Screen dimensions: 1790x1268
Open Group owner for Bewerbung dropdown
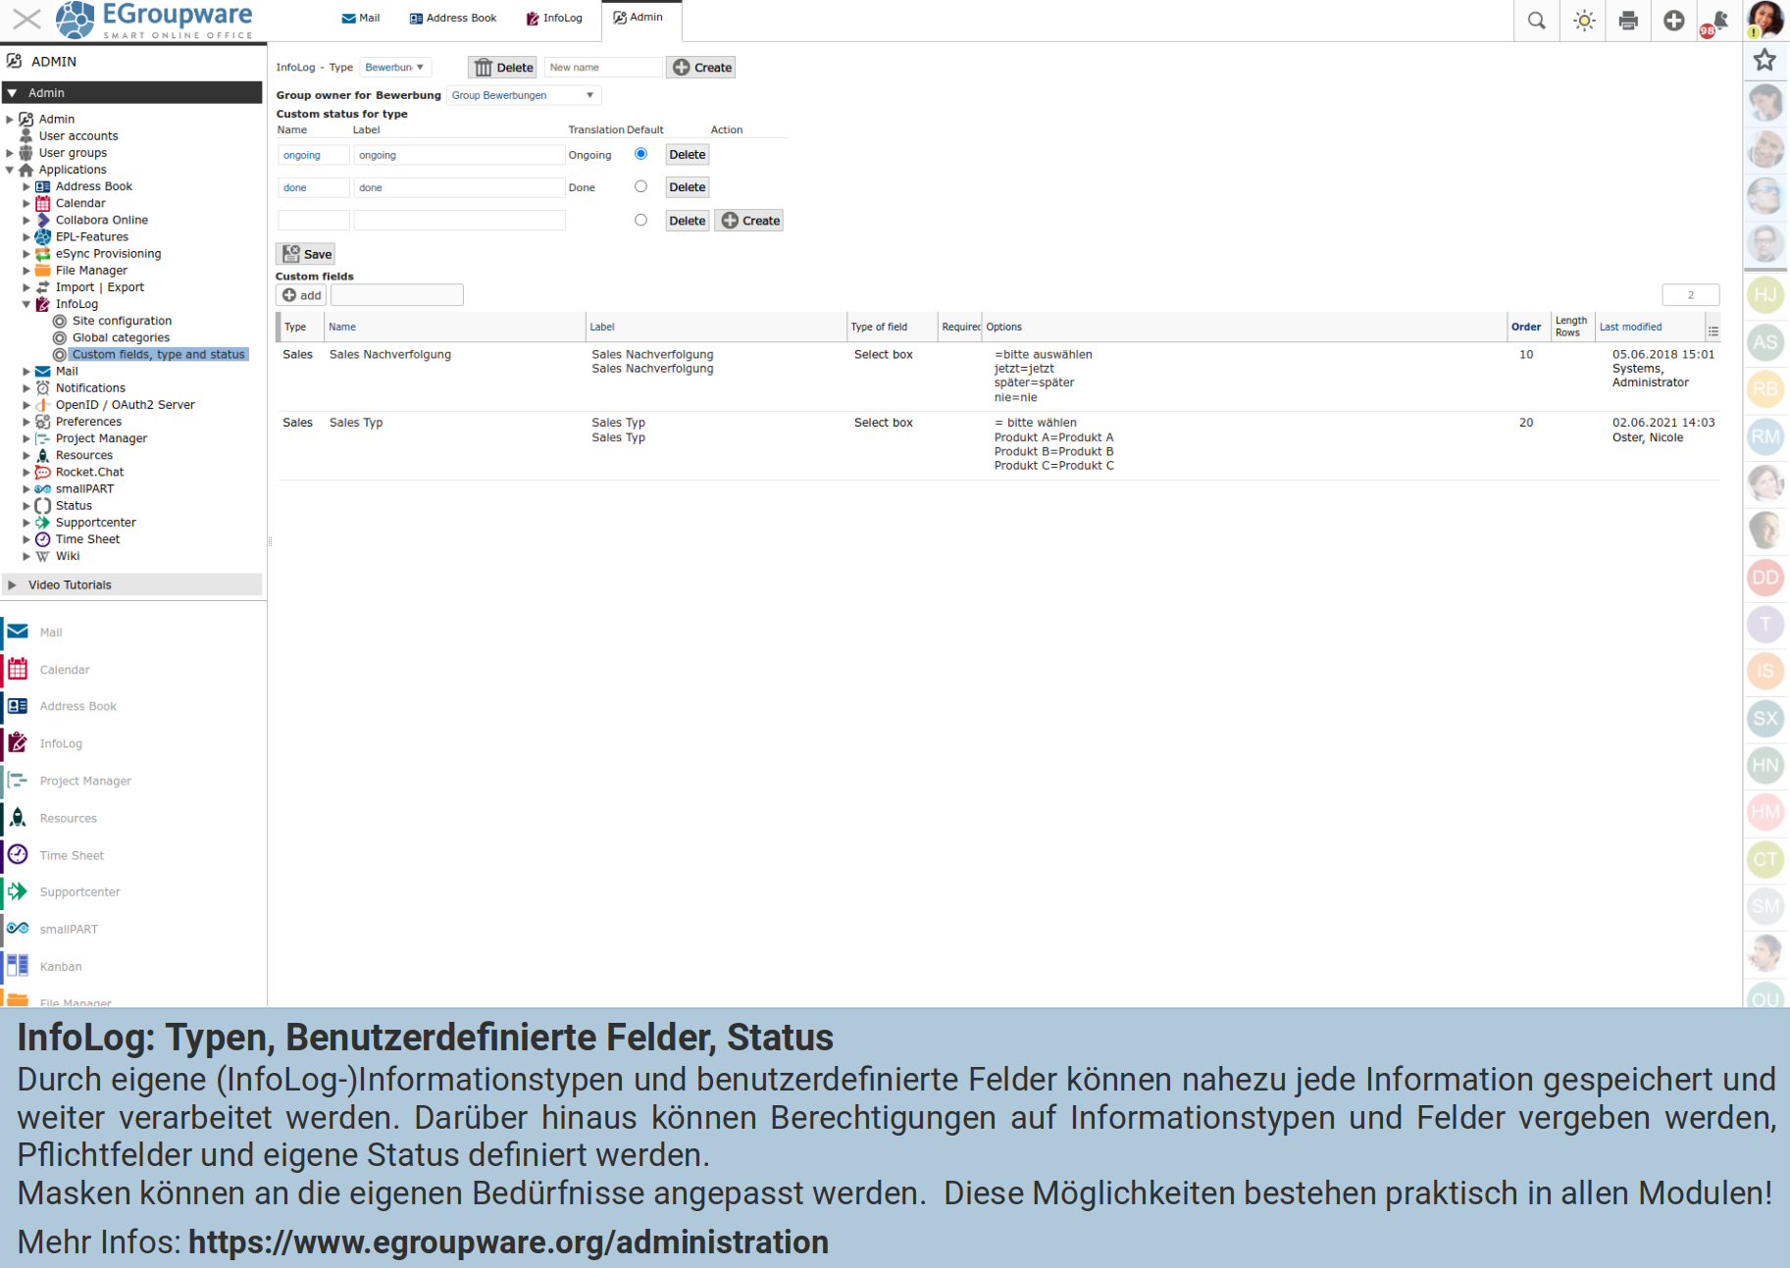tap(523, 95)
